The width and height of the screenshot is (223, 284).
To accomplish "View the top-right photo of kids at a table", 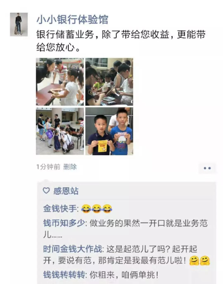I will click(x=109, y=81).
